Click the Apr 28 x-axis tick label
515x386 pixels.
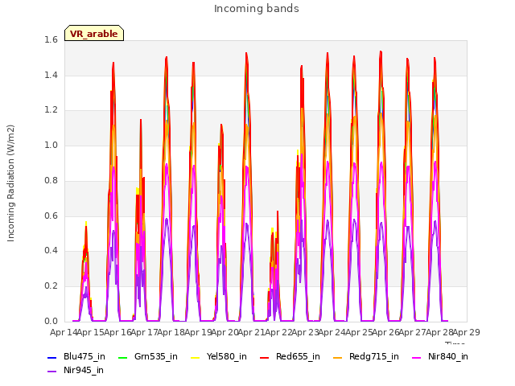(439, 332)
